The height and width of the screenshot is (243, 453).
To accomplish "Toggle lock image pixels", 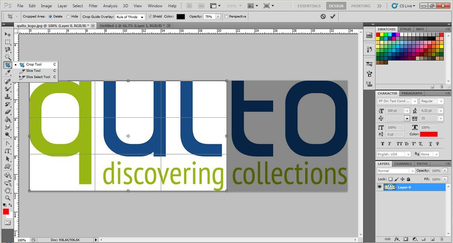I will tap(396, 179).
